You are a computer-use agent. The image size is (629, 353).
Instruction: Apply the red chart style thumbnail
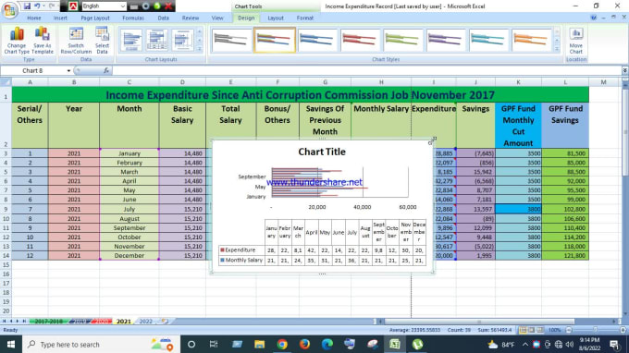coord(360,40)
